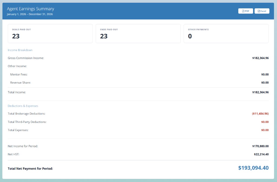The height and width of the screenshot is (182, 277).
Task: Select the Agent Earnings Summary title
Action: pos(31,9)
